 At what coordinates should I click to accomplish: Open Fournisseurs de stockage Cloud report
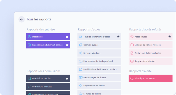(x=99, y=61)
